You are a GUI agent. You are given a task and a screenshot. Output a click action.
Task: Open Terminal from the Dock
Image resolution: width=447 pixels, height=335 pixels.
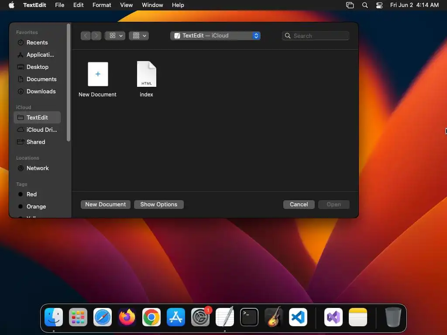[249, 317]
